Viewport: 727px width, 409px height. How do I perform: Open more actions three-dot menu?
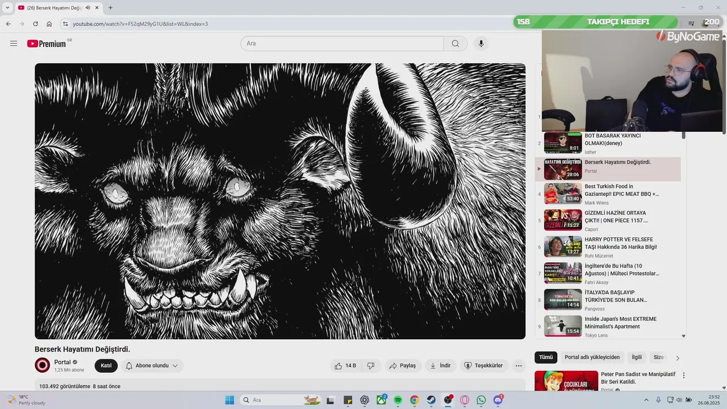pos(519,366)
